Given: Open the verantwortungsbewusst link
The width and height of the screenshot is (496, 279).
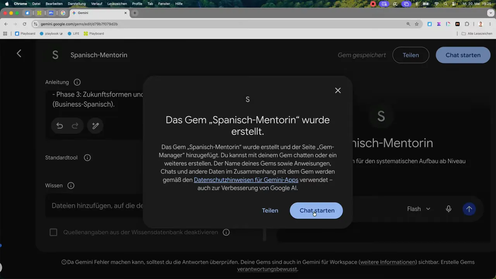Looking at the screenshot, I should 267,269.
